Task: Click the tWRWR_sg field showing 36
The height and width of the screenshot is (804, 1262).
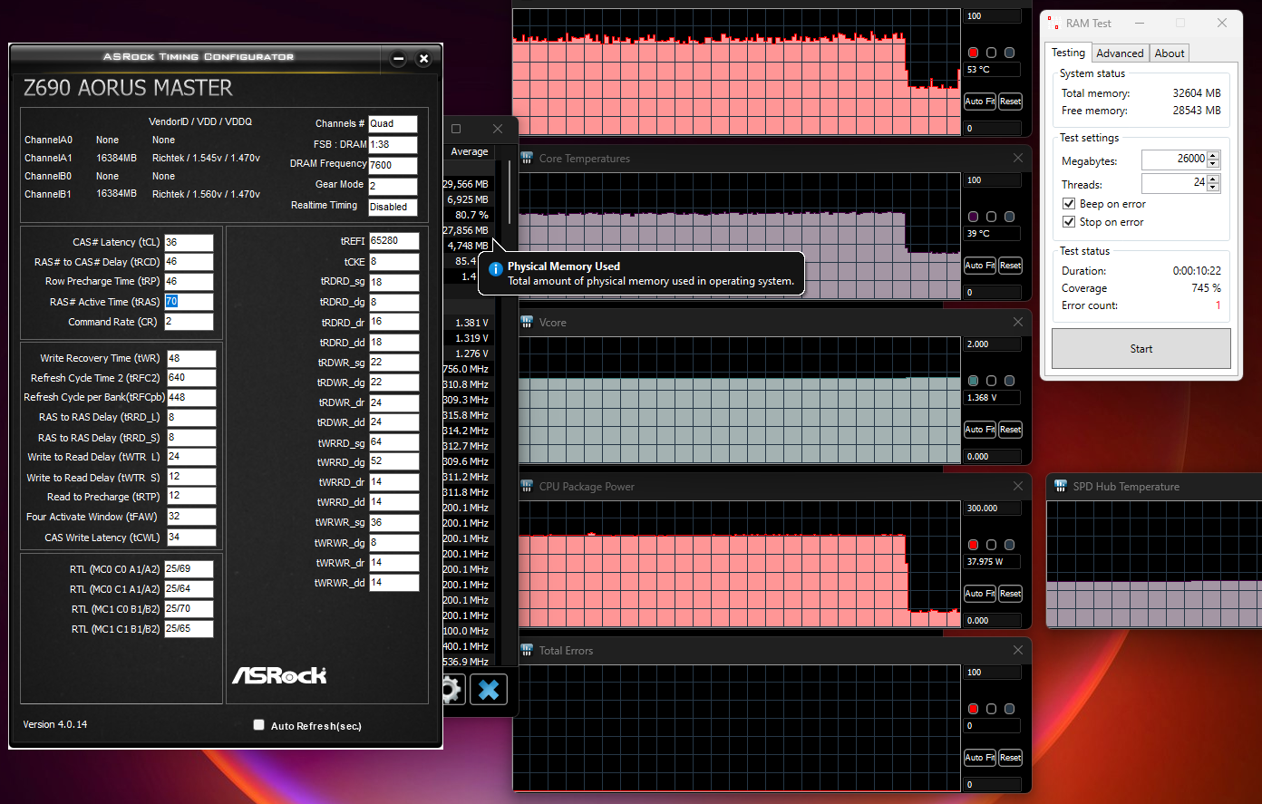Action: (394, 522)
